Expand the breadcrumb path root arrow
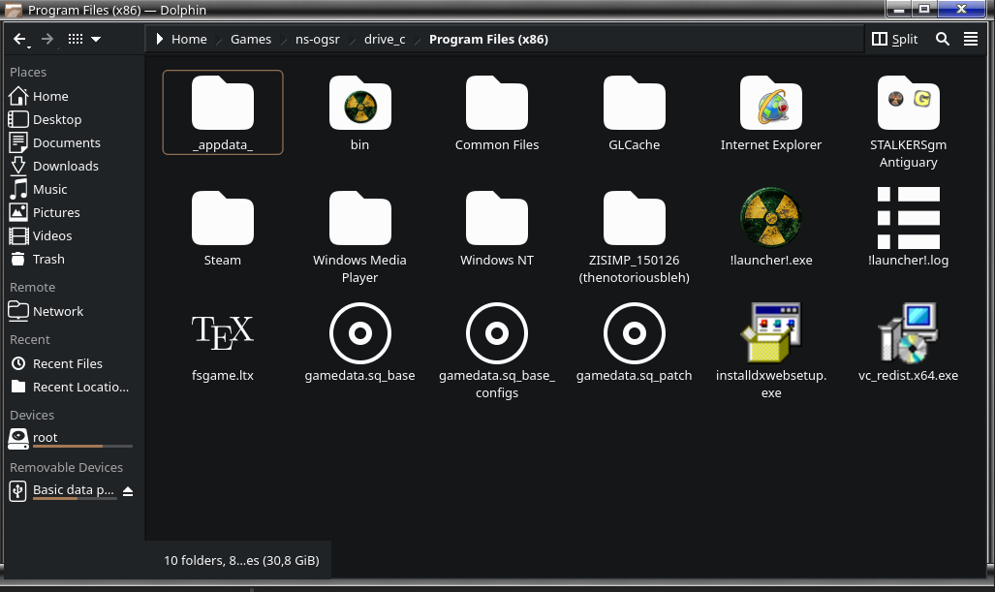This screenshot has height=592, width=995. click(159, 40)
